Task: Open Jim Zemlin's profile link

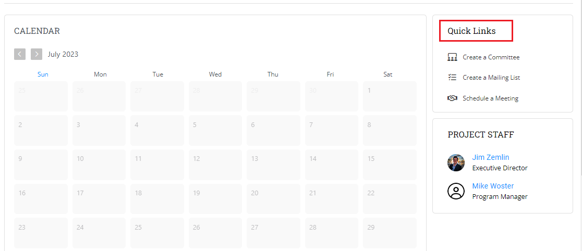Action: (490, 157)
